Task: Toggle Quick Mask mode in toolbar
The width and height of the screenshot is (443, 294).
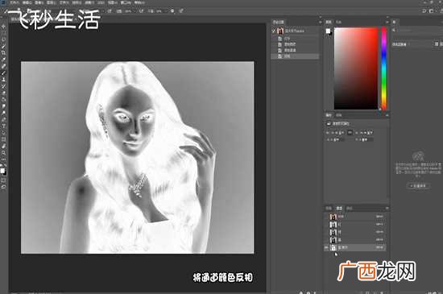Action: pos(4,180)
